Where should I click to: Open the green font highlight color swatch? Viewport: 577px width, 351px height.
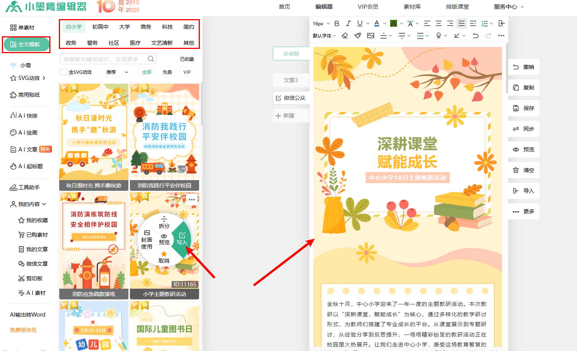(x=394, y=23)
